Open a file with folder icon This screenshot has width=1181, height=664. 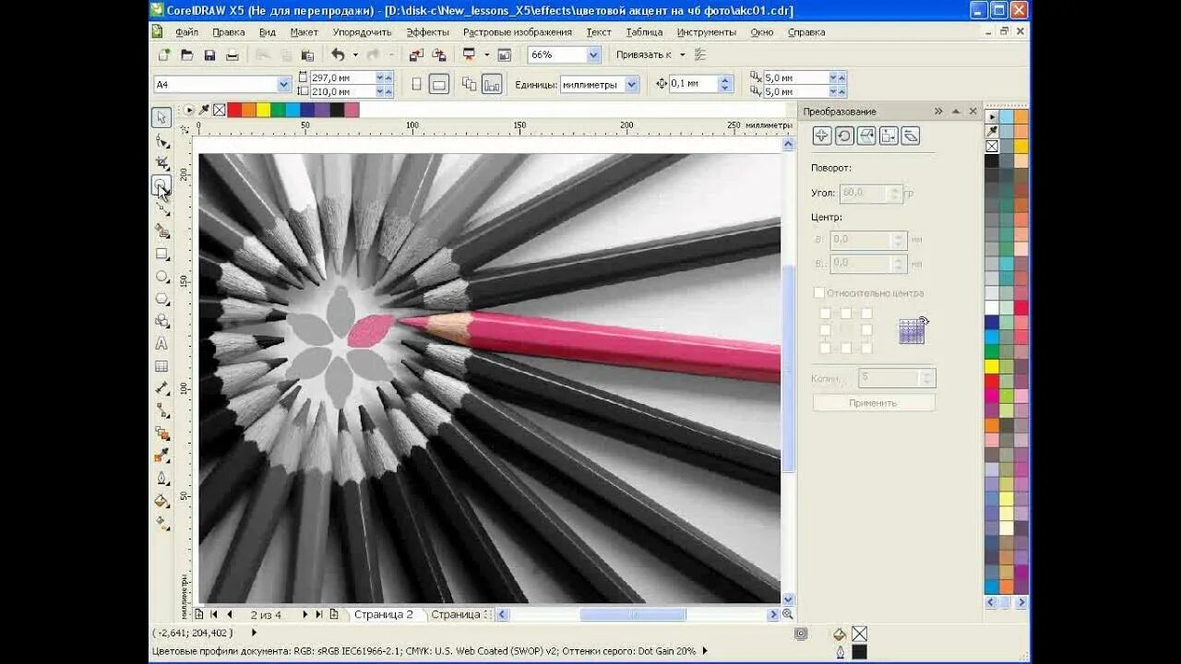[x=187, y=55]
